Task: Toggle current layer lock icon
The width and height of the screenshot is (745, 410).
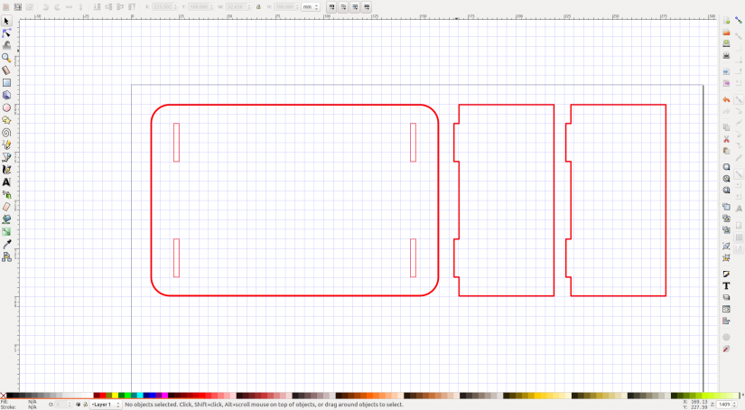Action: 85,405
